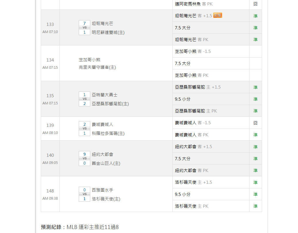This screenshot has height=233, width=298.
Task: Click the 準 icon for 洛杉磯天使 主 PK
Action: click(255, 206)
